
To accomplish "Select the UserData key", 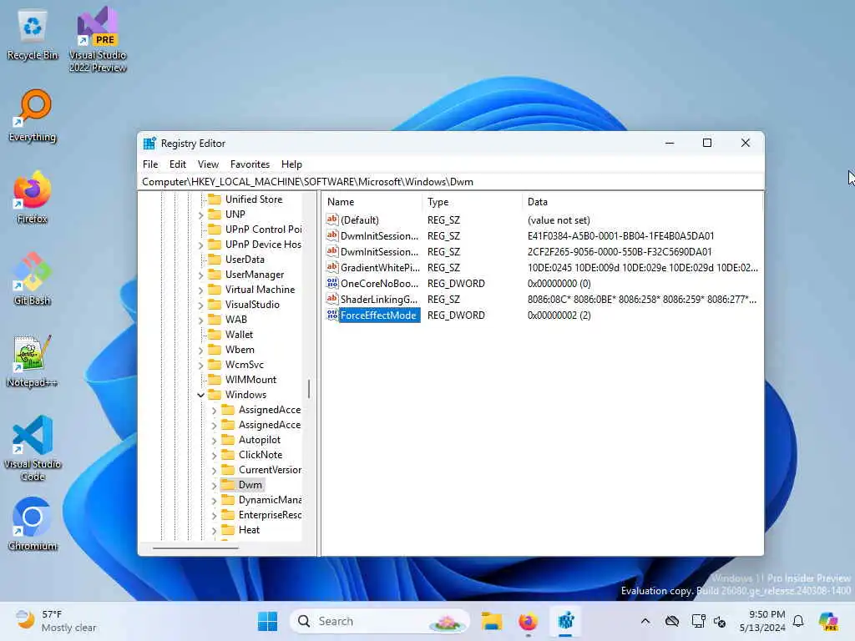I will click(x=245, y=260).
